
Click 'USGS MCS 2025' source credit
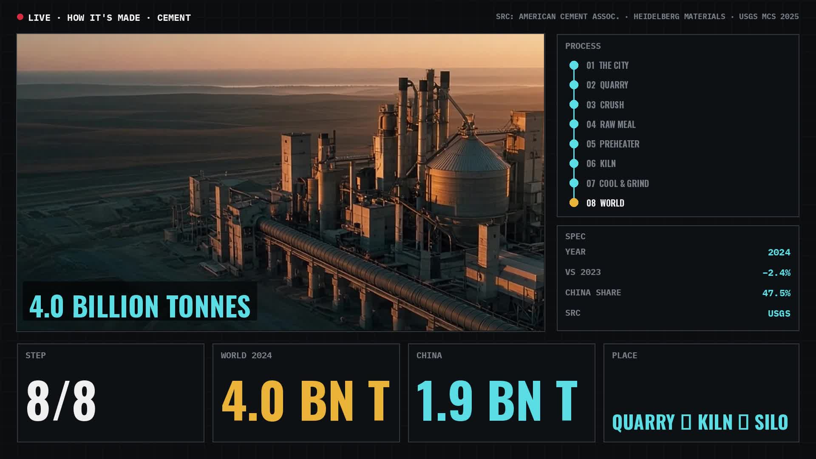tap(769, 17)
